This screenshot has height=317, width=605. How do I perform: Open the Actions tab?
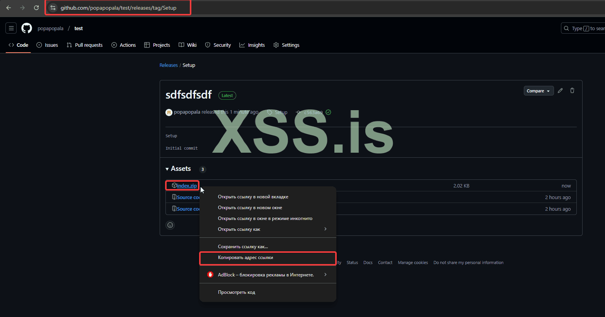pyautogui.click(x=124, y=45)
